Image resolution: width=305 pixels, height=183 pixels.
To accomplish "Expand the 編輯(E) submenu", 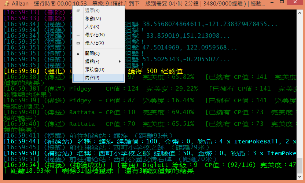I will click(99, 62).
